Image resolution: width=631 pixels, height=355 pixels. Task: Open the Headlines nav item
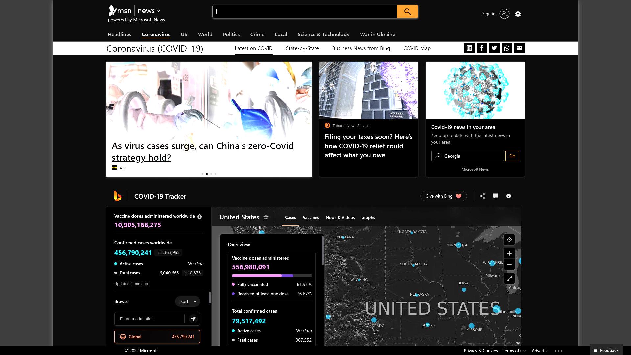tap(119, 34)
